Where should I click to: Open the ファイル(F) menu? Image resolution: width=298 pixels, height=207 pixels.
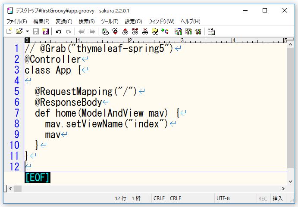[16, 21]
